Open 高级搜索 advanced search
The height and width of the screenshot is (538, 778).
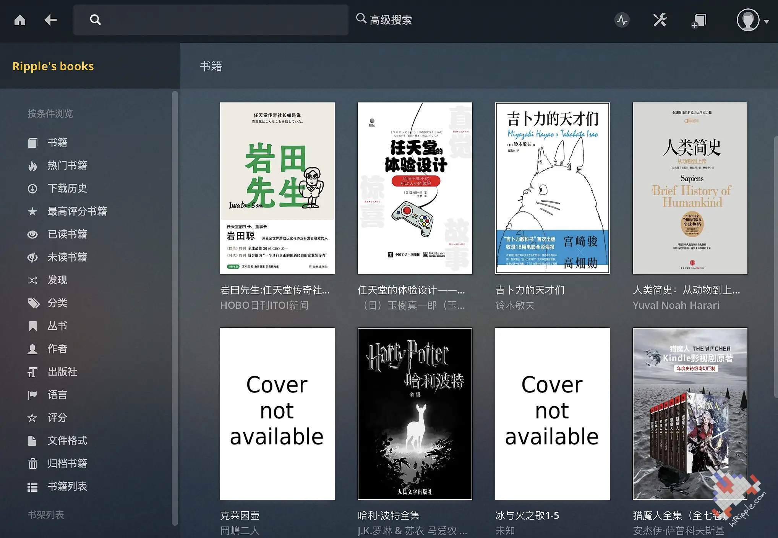(384, 19)
